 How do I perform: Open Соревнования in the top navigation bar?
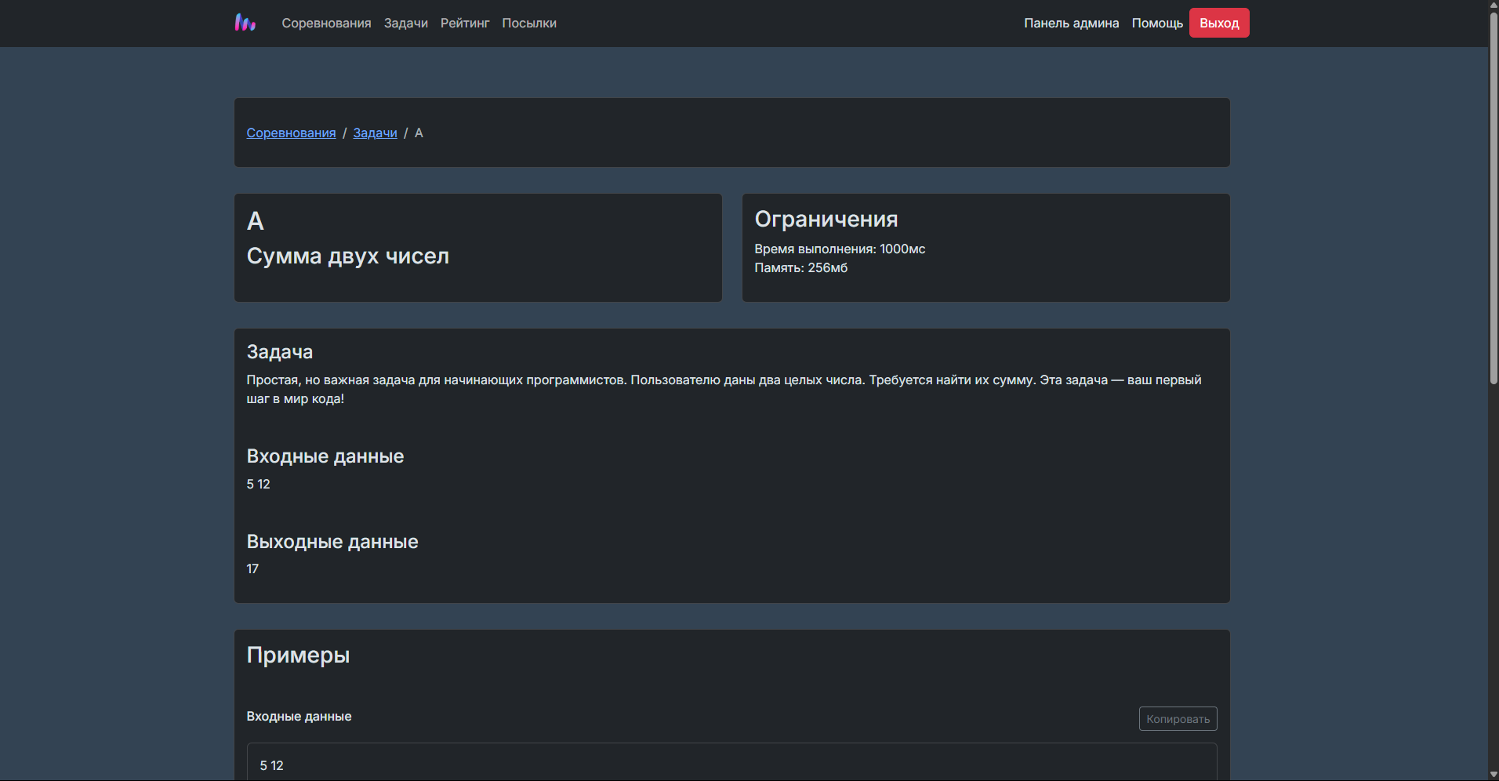point(326,24)
